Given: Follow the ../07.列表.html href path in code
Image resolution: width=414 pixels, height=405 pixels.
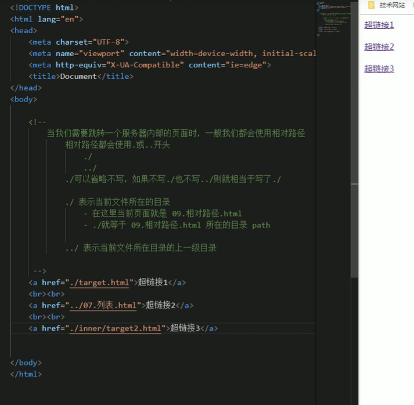Looking at the screenshot, I should 103,306.
